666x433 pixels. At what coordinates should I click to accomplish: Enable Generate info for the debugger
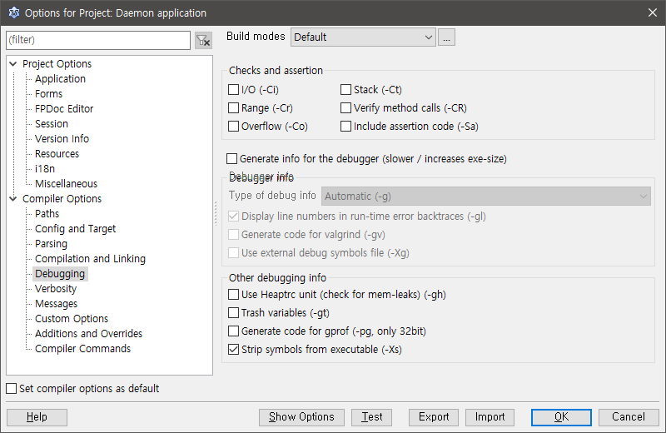(x=232, y=158)
